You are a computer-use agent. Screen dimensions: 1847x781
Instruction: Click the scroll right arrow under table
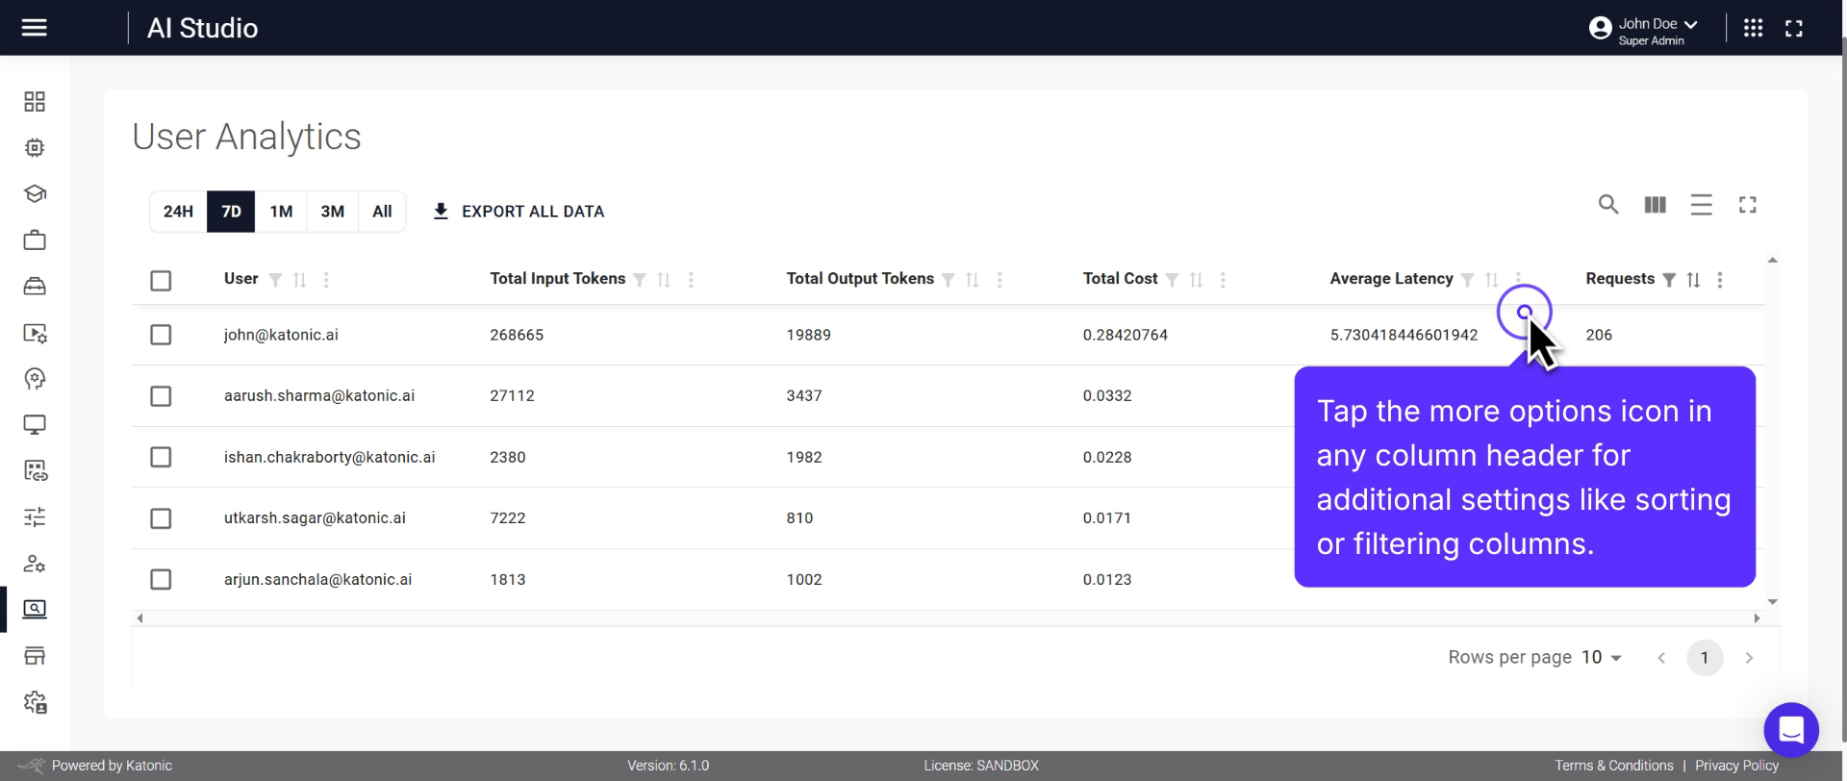1758,618
